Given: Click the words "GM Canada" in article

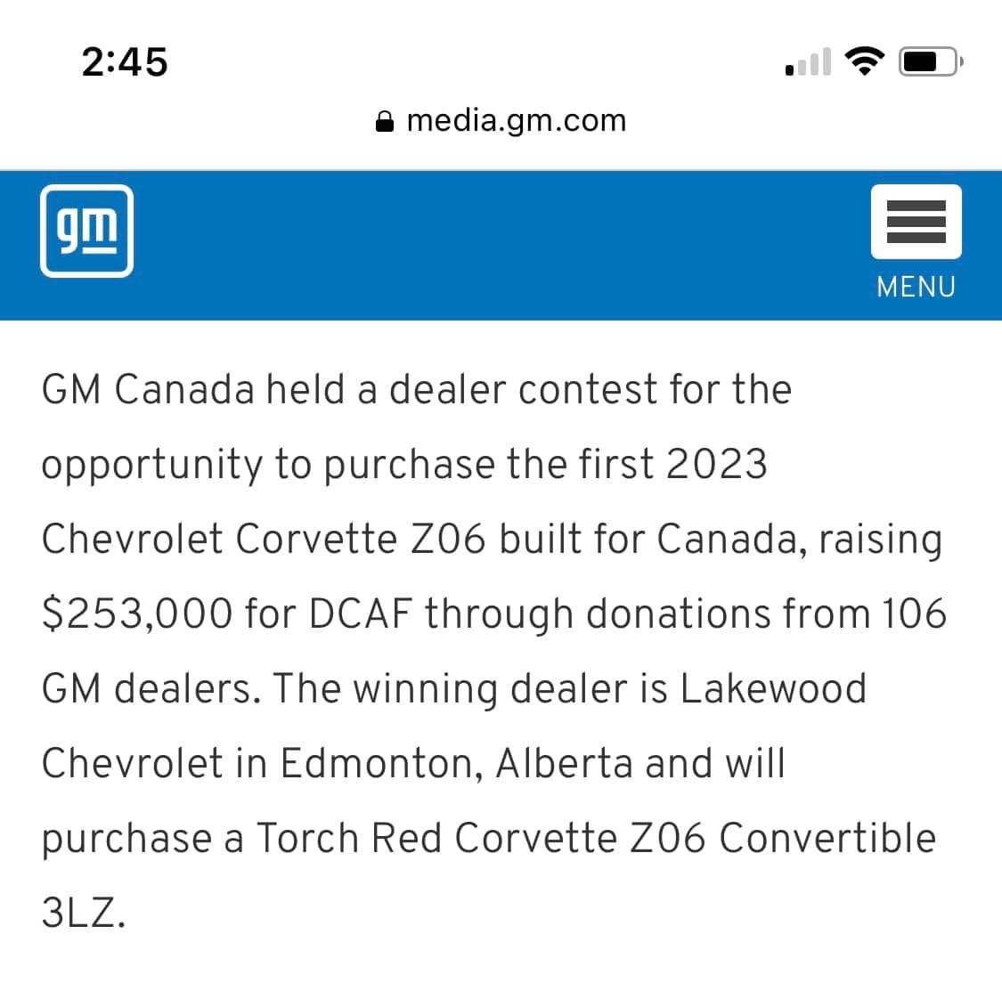Looking at the screenshot, I should [x=148, y=390].
